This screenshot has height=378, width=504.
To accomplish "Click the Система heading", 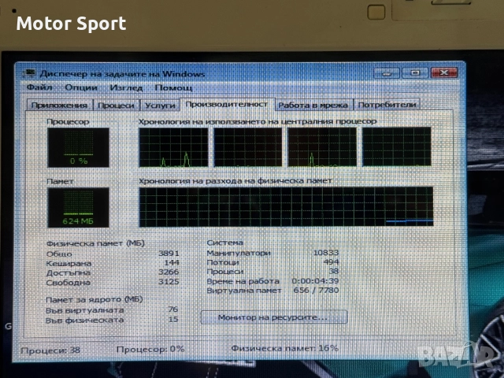I will [225, 243].
